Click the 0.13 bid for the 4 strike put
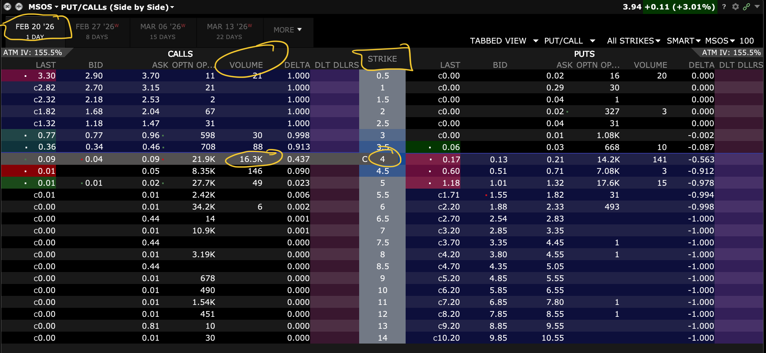 498,159
